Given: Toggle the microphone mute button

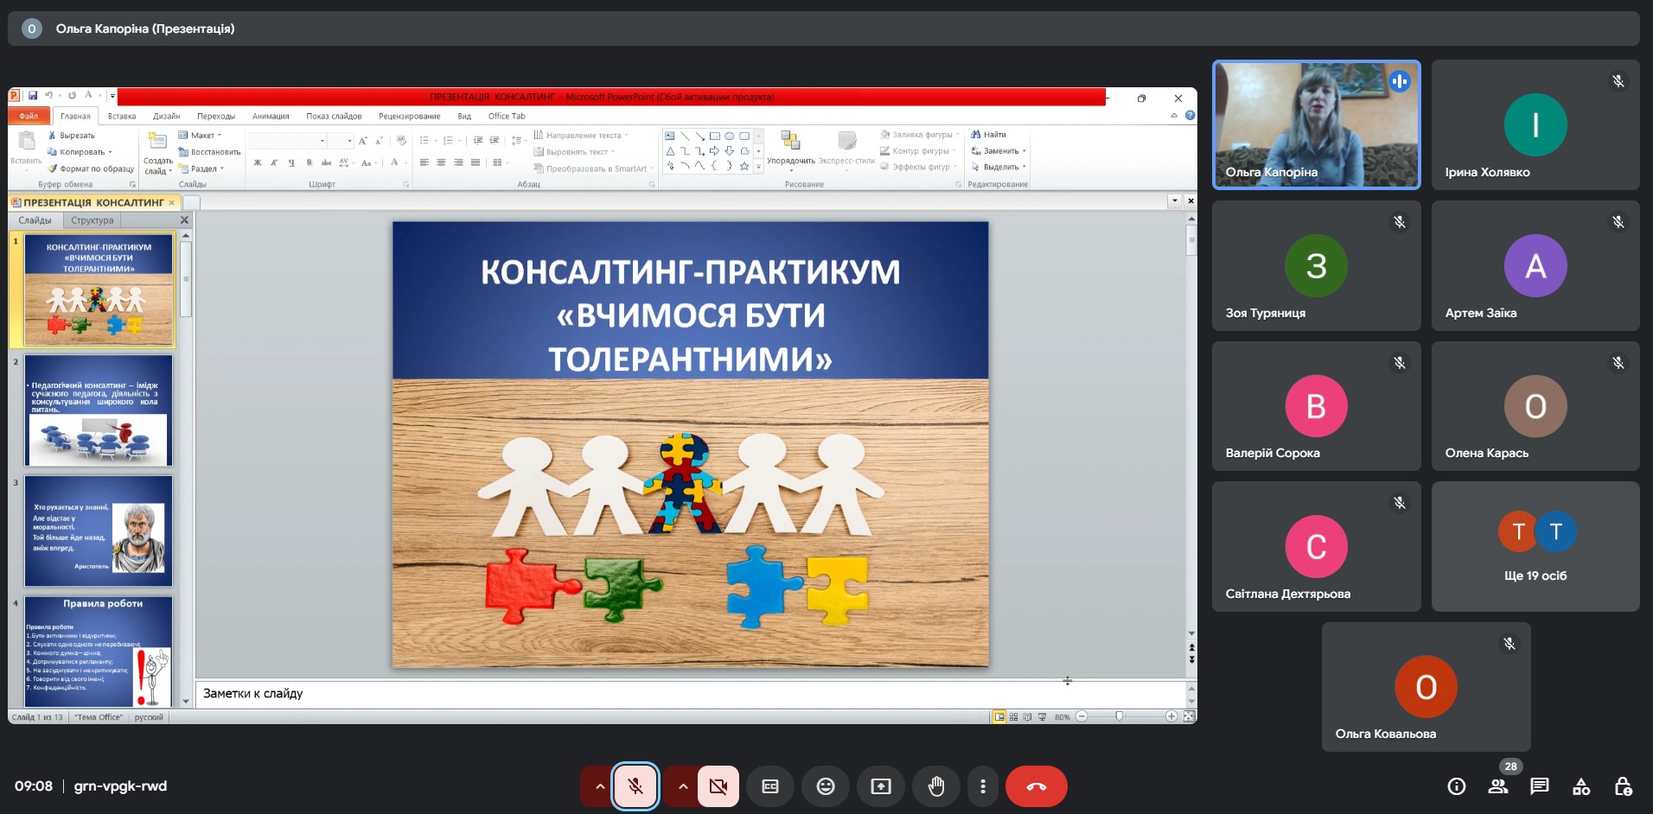Looking at the screenshot, I should coord(635,786).
